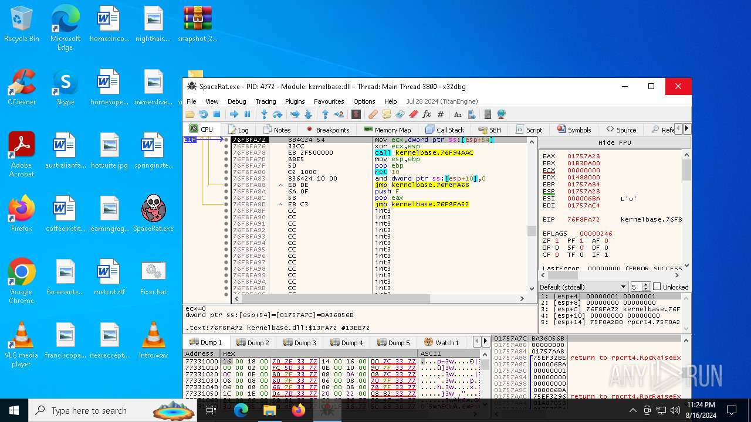The image size is (751, 422).
Task: Execute till return using the up arrow
Action: click(x=325, y=114)
